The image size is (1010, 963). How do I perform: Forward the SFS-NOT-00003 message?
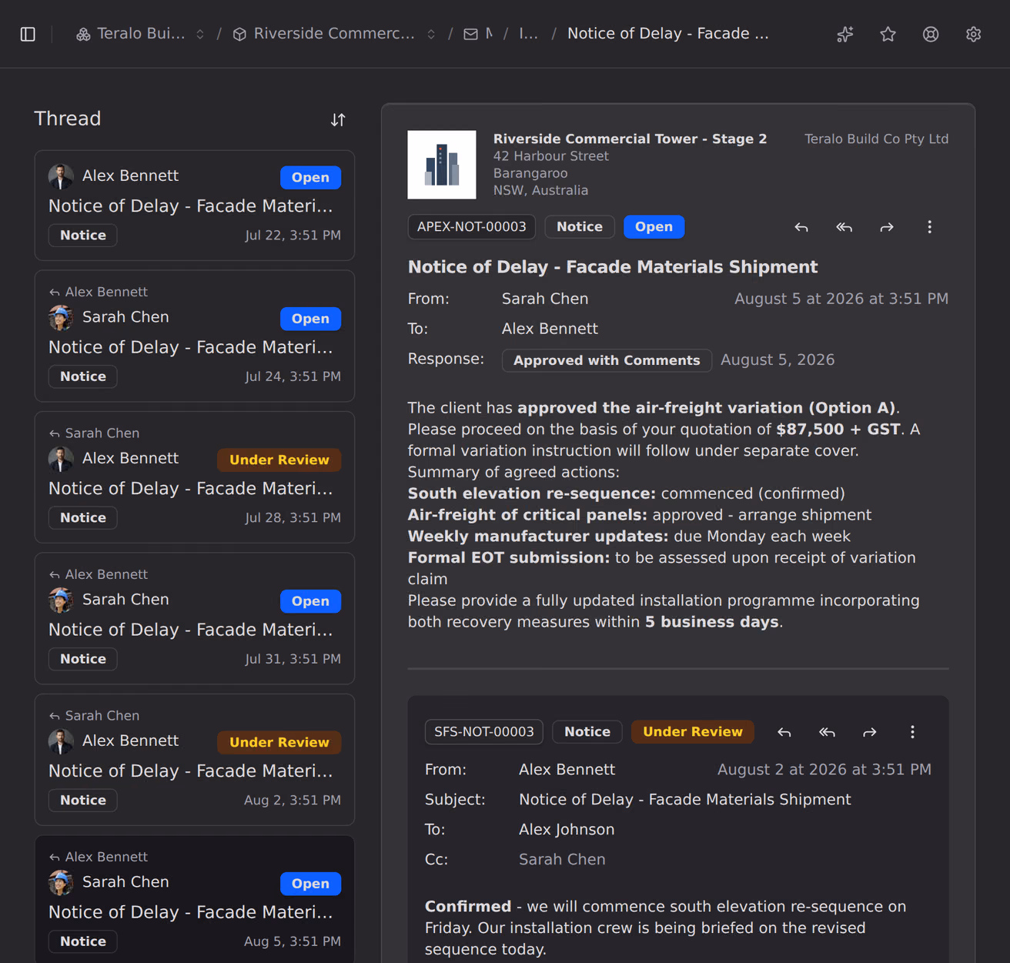pyautogui.click(x=870, y=732)
